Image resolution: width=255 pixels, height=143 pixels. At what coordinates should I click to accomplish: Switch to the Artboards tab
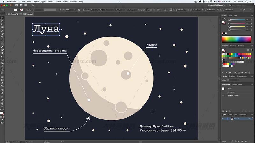pyautogui.click(x=243, y=115)
